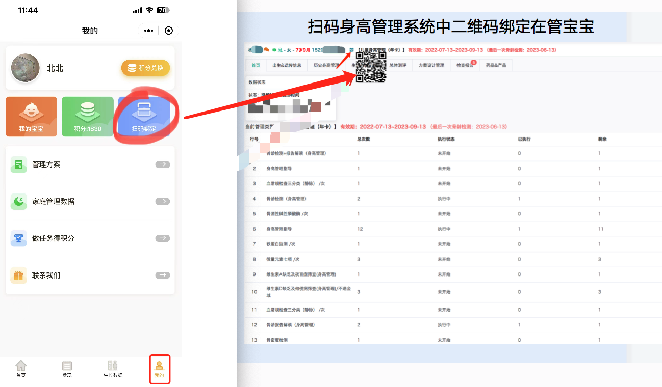Click the small QR icon before 儿童身高管理
Screen dimensions: 662x387
(x=351, y=50)
